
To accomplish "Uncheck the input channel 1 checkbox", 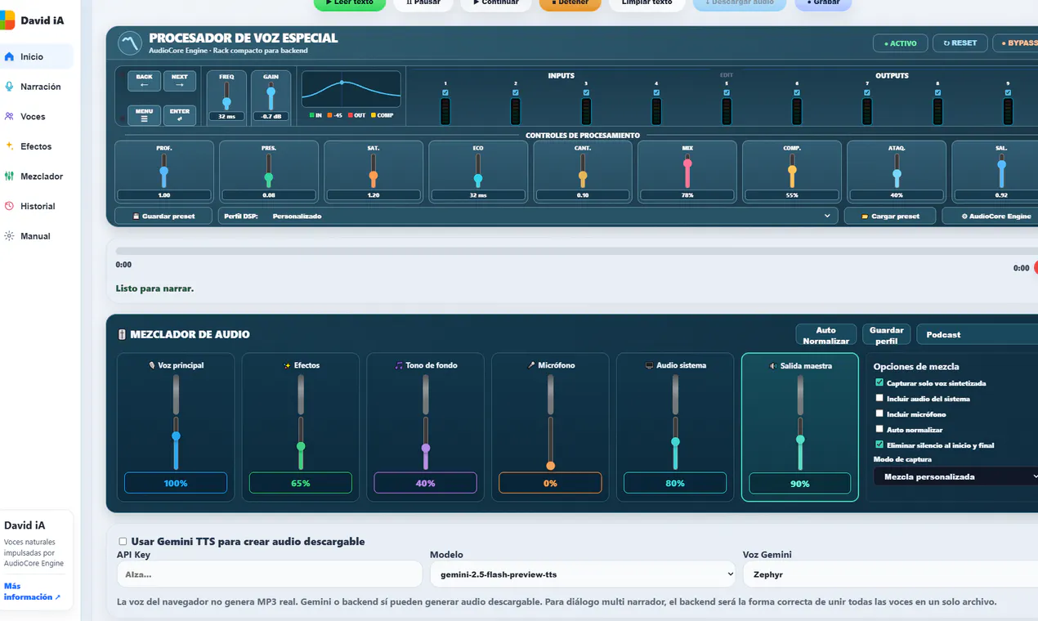I will pyautogui.click(x=445, y=93).
